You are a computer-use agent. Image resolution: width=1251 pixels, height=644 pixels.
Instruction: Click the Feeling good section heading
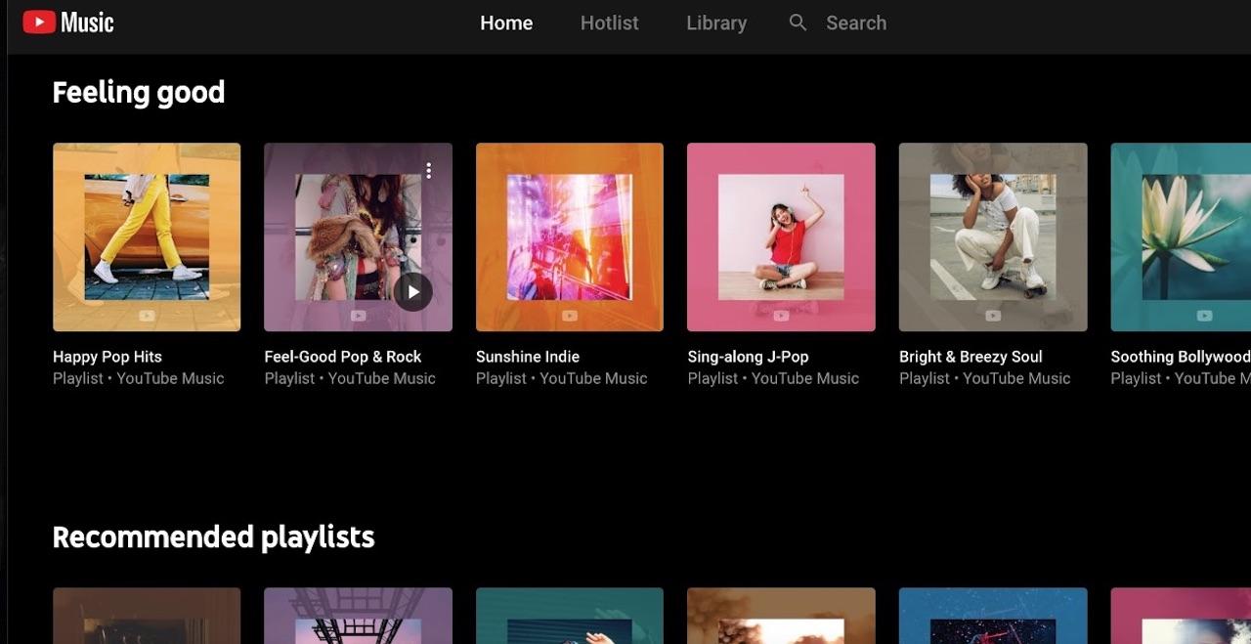tap(139, 93)
